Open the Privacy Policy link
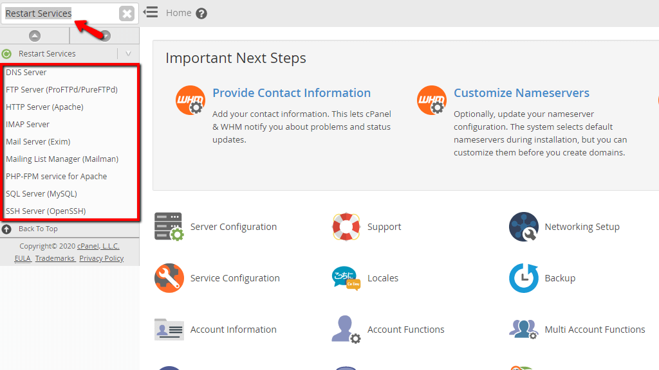 [x=101, y=258]
